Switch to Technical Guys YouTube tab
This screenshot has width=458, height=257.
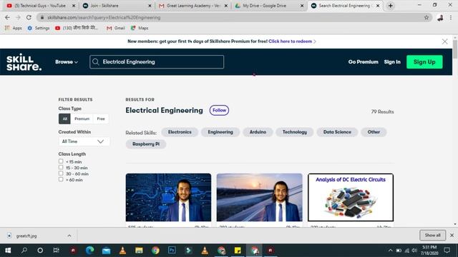[39, 6]
